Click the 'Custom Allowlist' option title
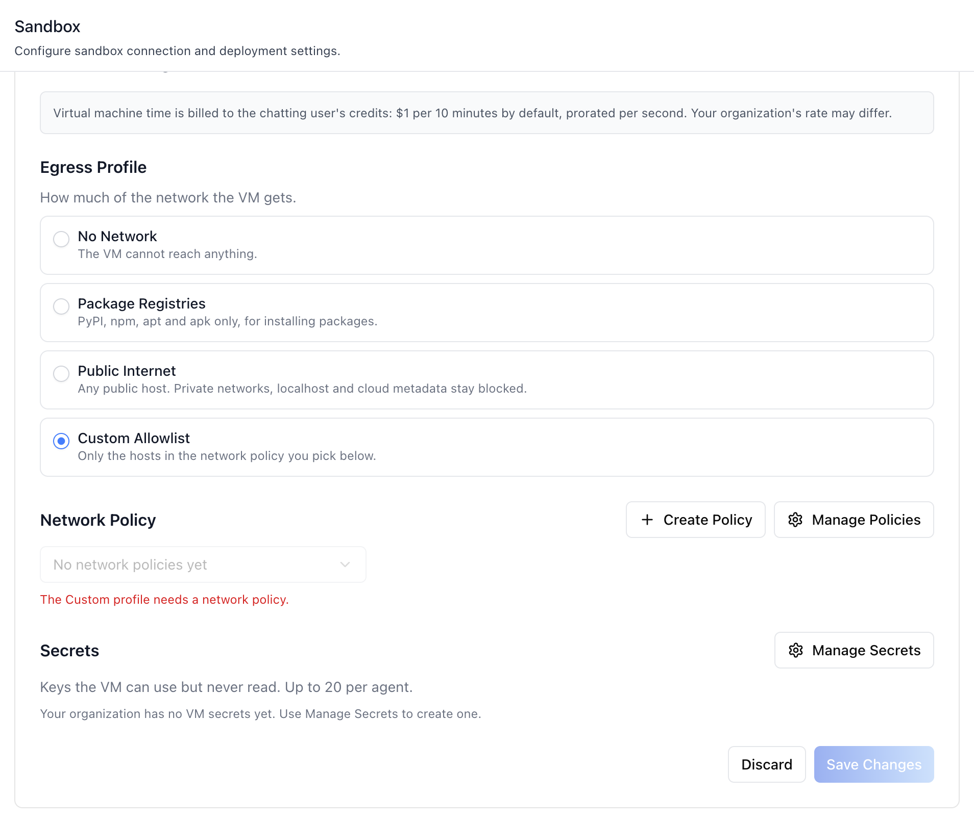Viewport: 974px width, 822px height. click(134, 438)
